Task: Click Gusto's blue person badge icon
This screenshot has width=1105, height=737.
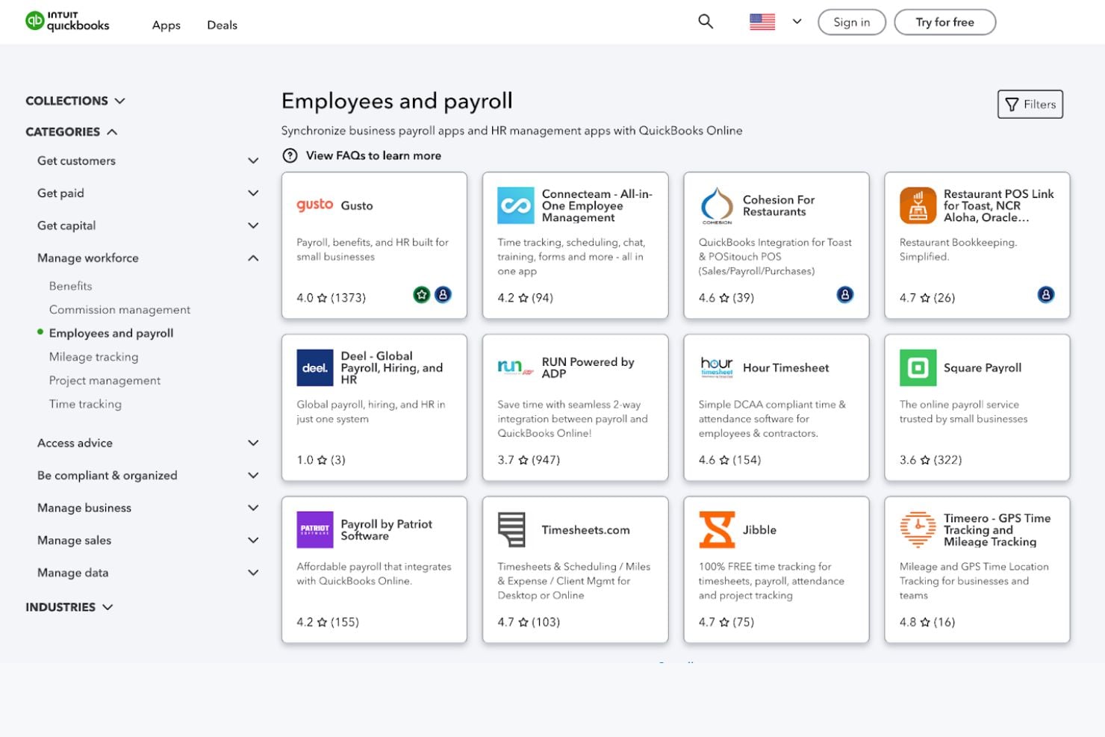Action: tap(443, 295)
